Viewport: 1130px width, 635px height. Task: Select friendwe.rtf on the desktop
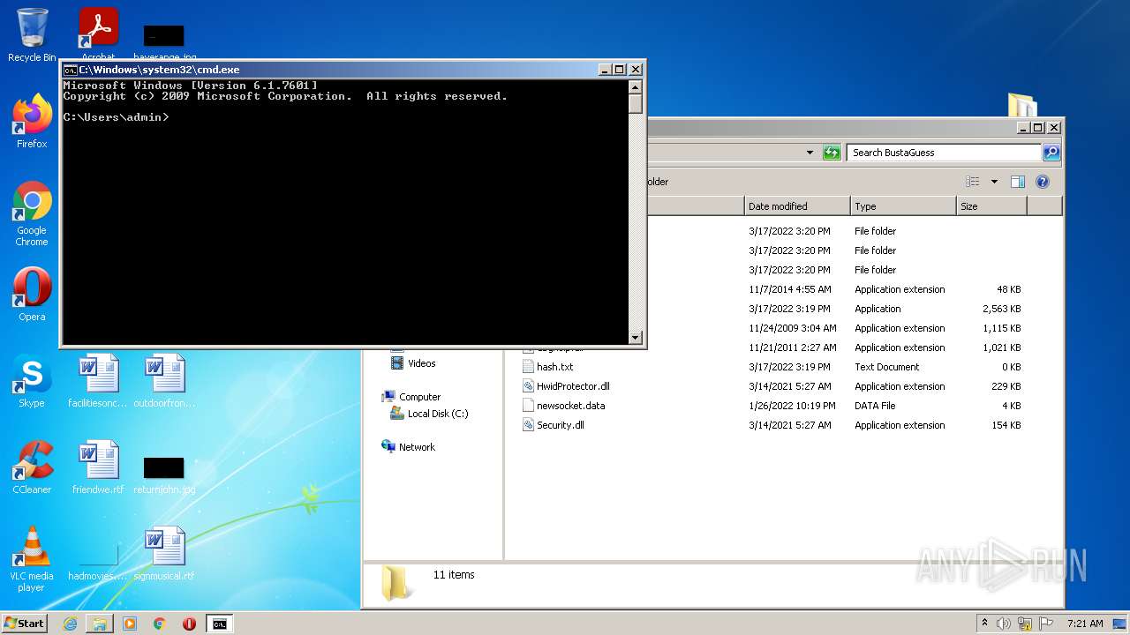98,467
